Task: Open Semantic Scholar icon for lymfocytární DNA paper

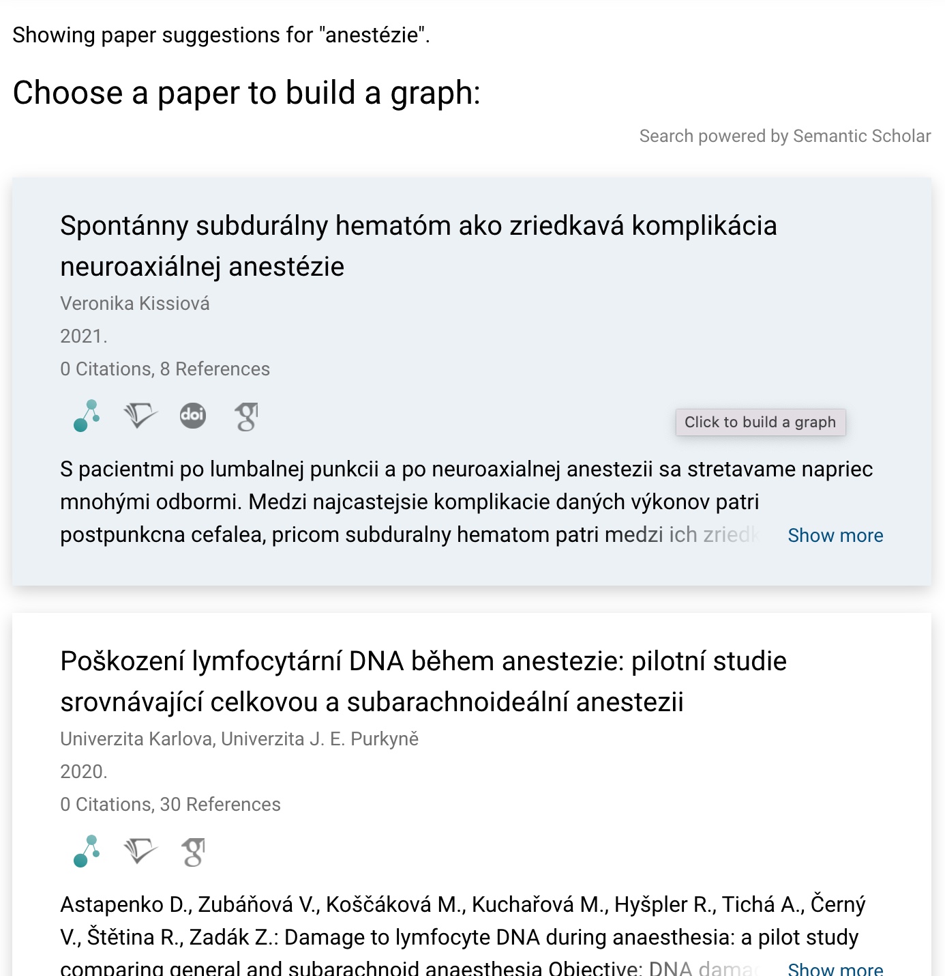Action: (x=140, y=851)
